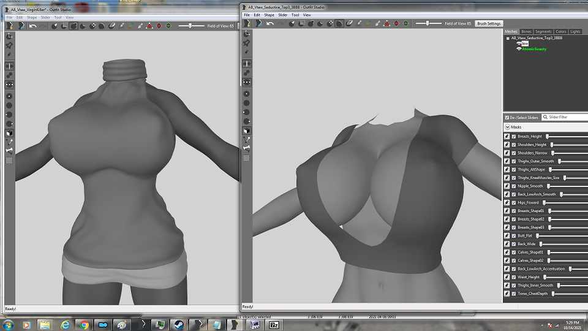Click the Field of View slider in right window

point(428,23)
